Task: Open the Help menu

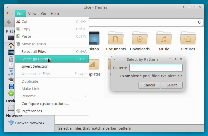Action: point(55,14)
